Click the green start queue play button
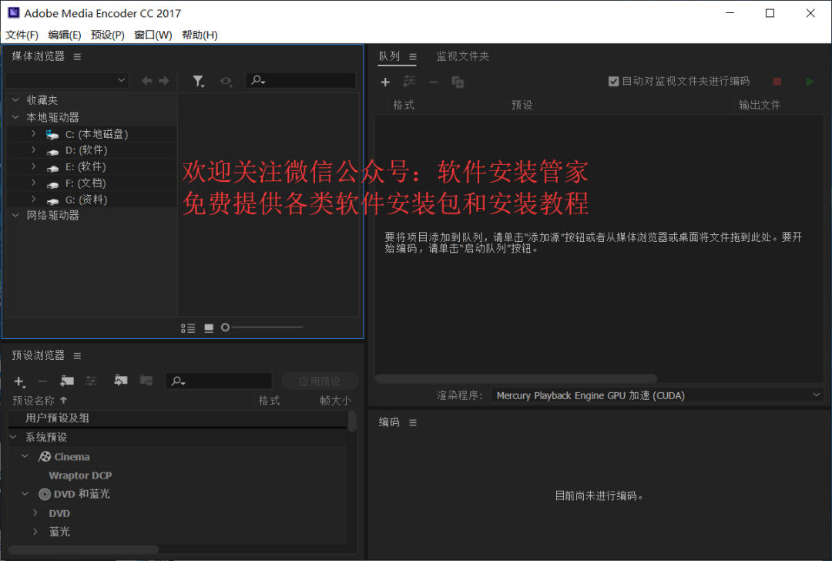 point(809,82)
